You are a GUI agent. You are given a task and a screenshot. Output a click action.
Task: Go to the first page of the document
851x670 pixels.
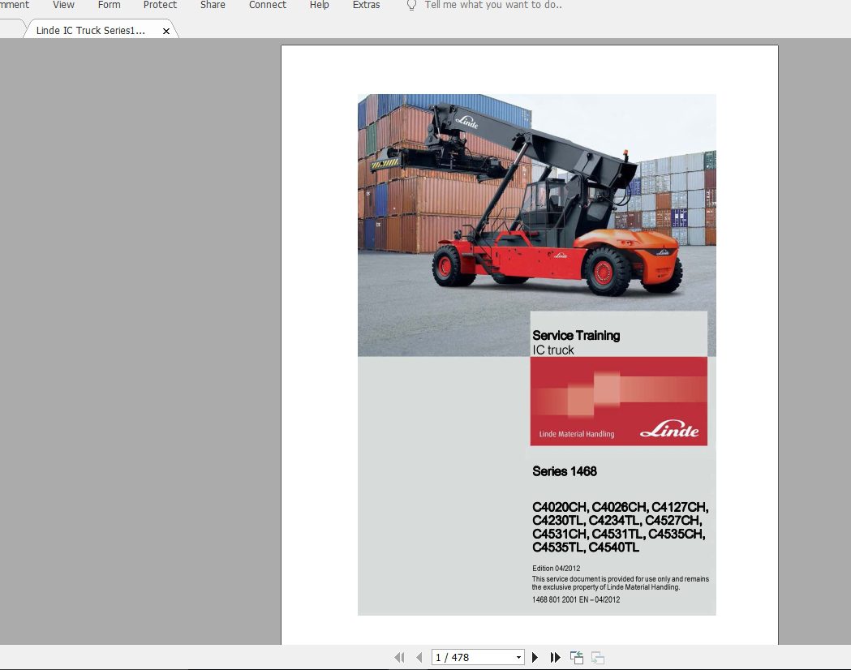(399, 657)
